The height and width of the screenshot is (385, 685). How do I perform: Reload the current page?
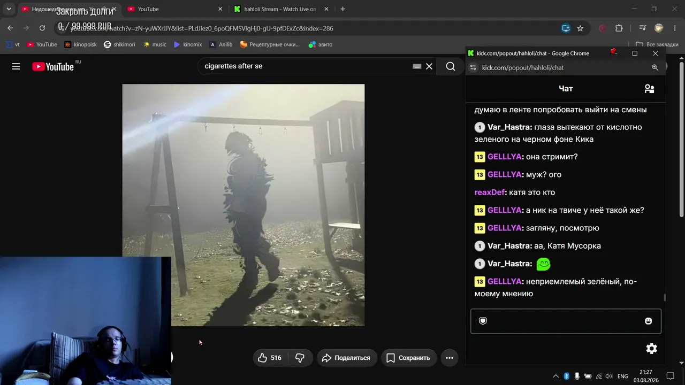pyautogui.click(x=42, y=28)
